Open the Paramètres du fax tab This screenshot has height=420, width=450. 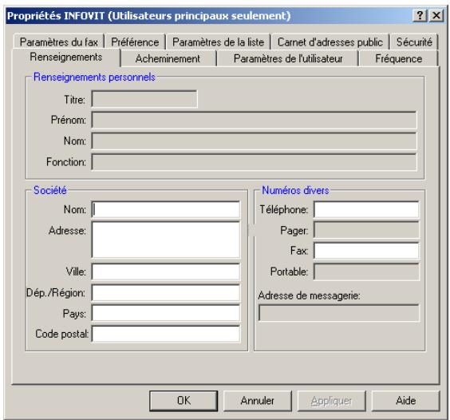(x=59, y=42)
